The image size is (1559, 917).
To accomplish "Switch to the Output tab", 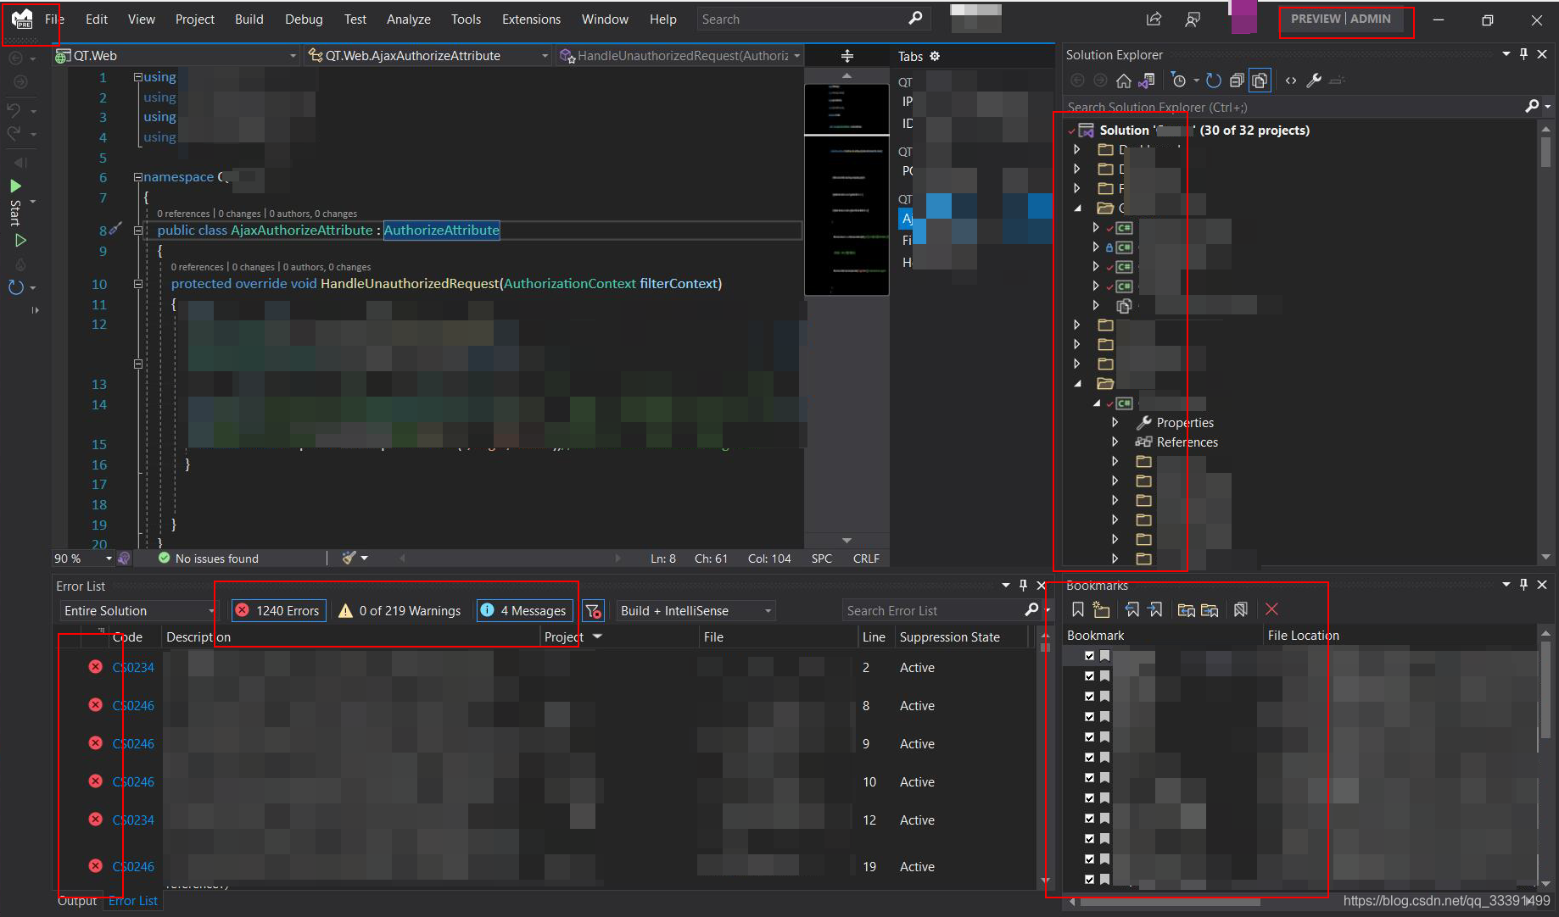I will [x=77, y=900].
